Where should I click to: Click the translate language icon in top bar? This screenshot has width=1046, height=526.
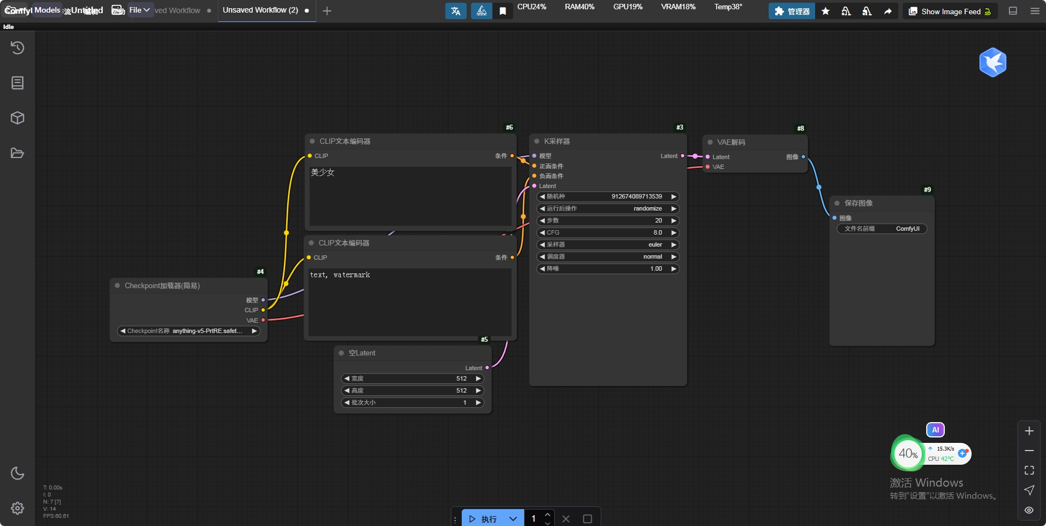click(x=456, y=11)
